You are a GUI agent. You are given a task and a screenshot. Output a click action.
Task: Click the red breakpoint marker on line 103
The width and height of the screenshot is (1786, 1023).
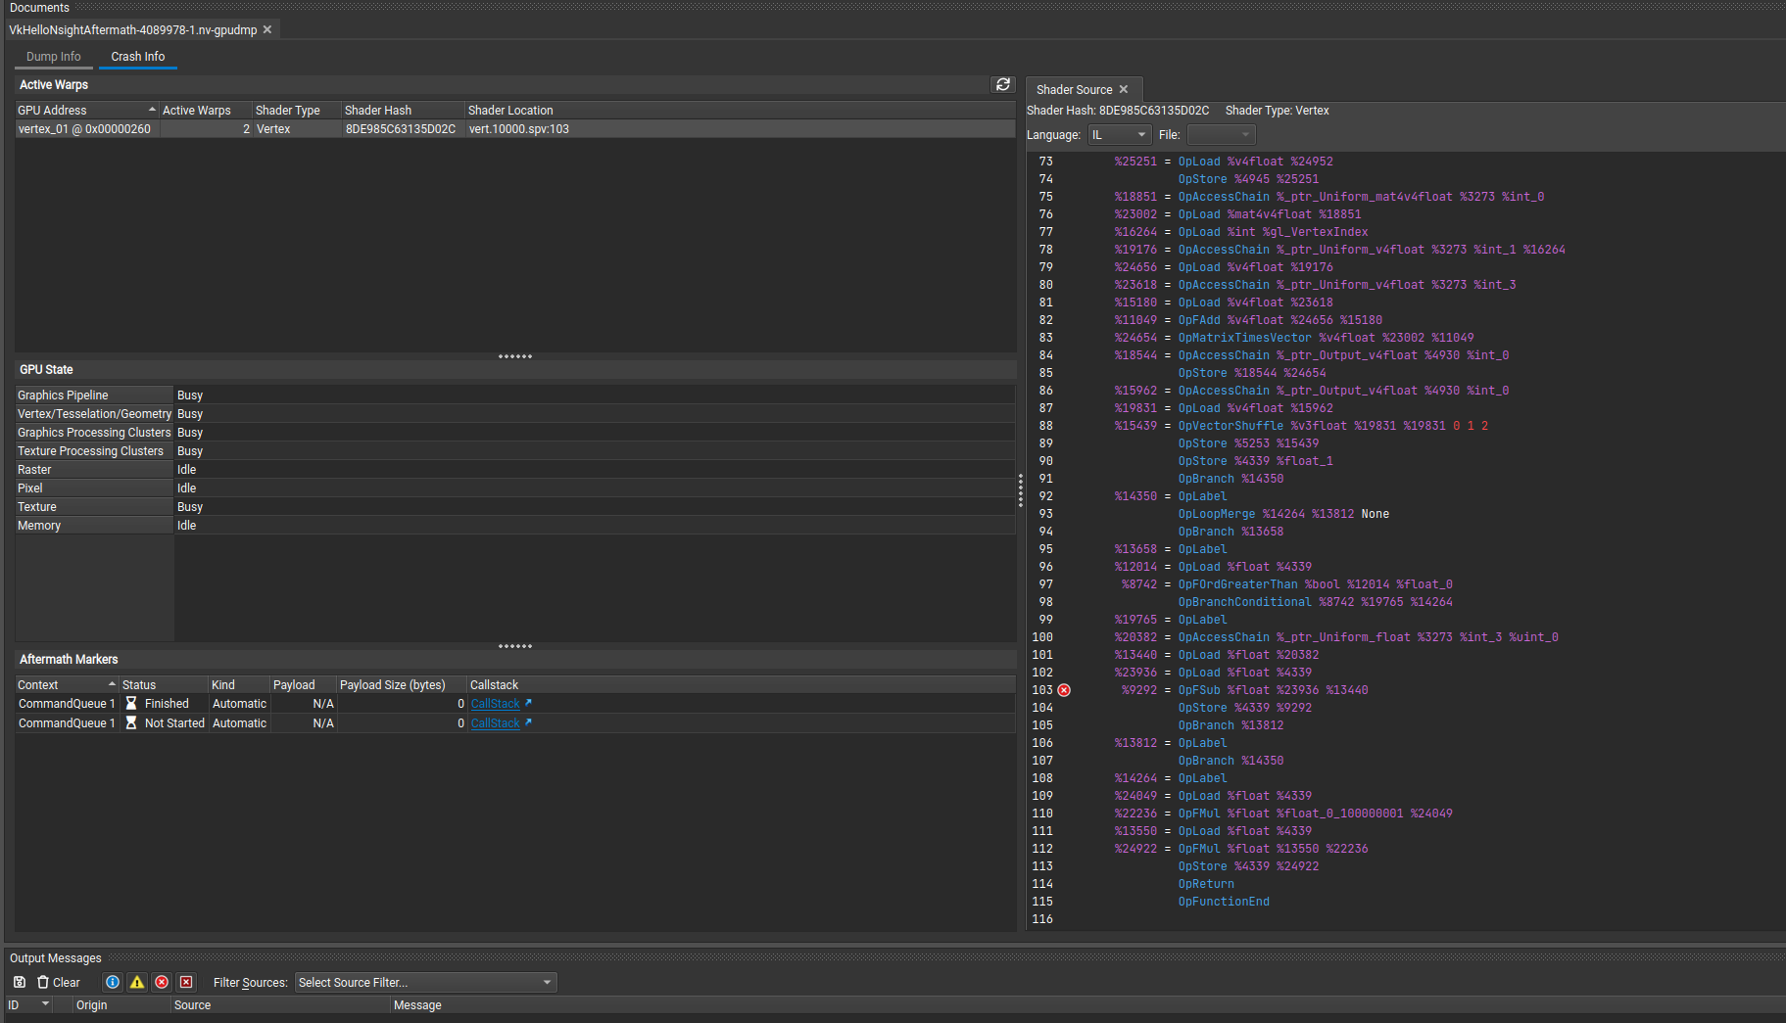(1064, 690)
